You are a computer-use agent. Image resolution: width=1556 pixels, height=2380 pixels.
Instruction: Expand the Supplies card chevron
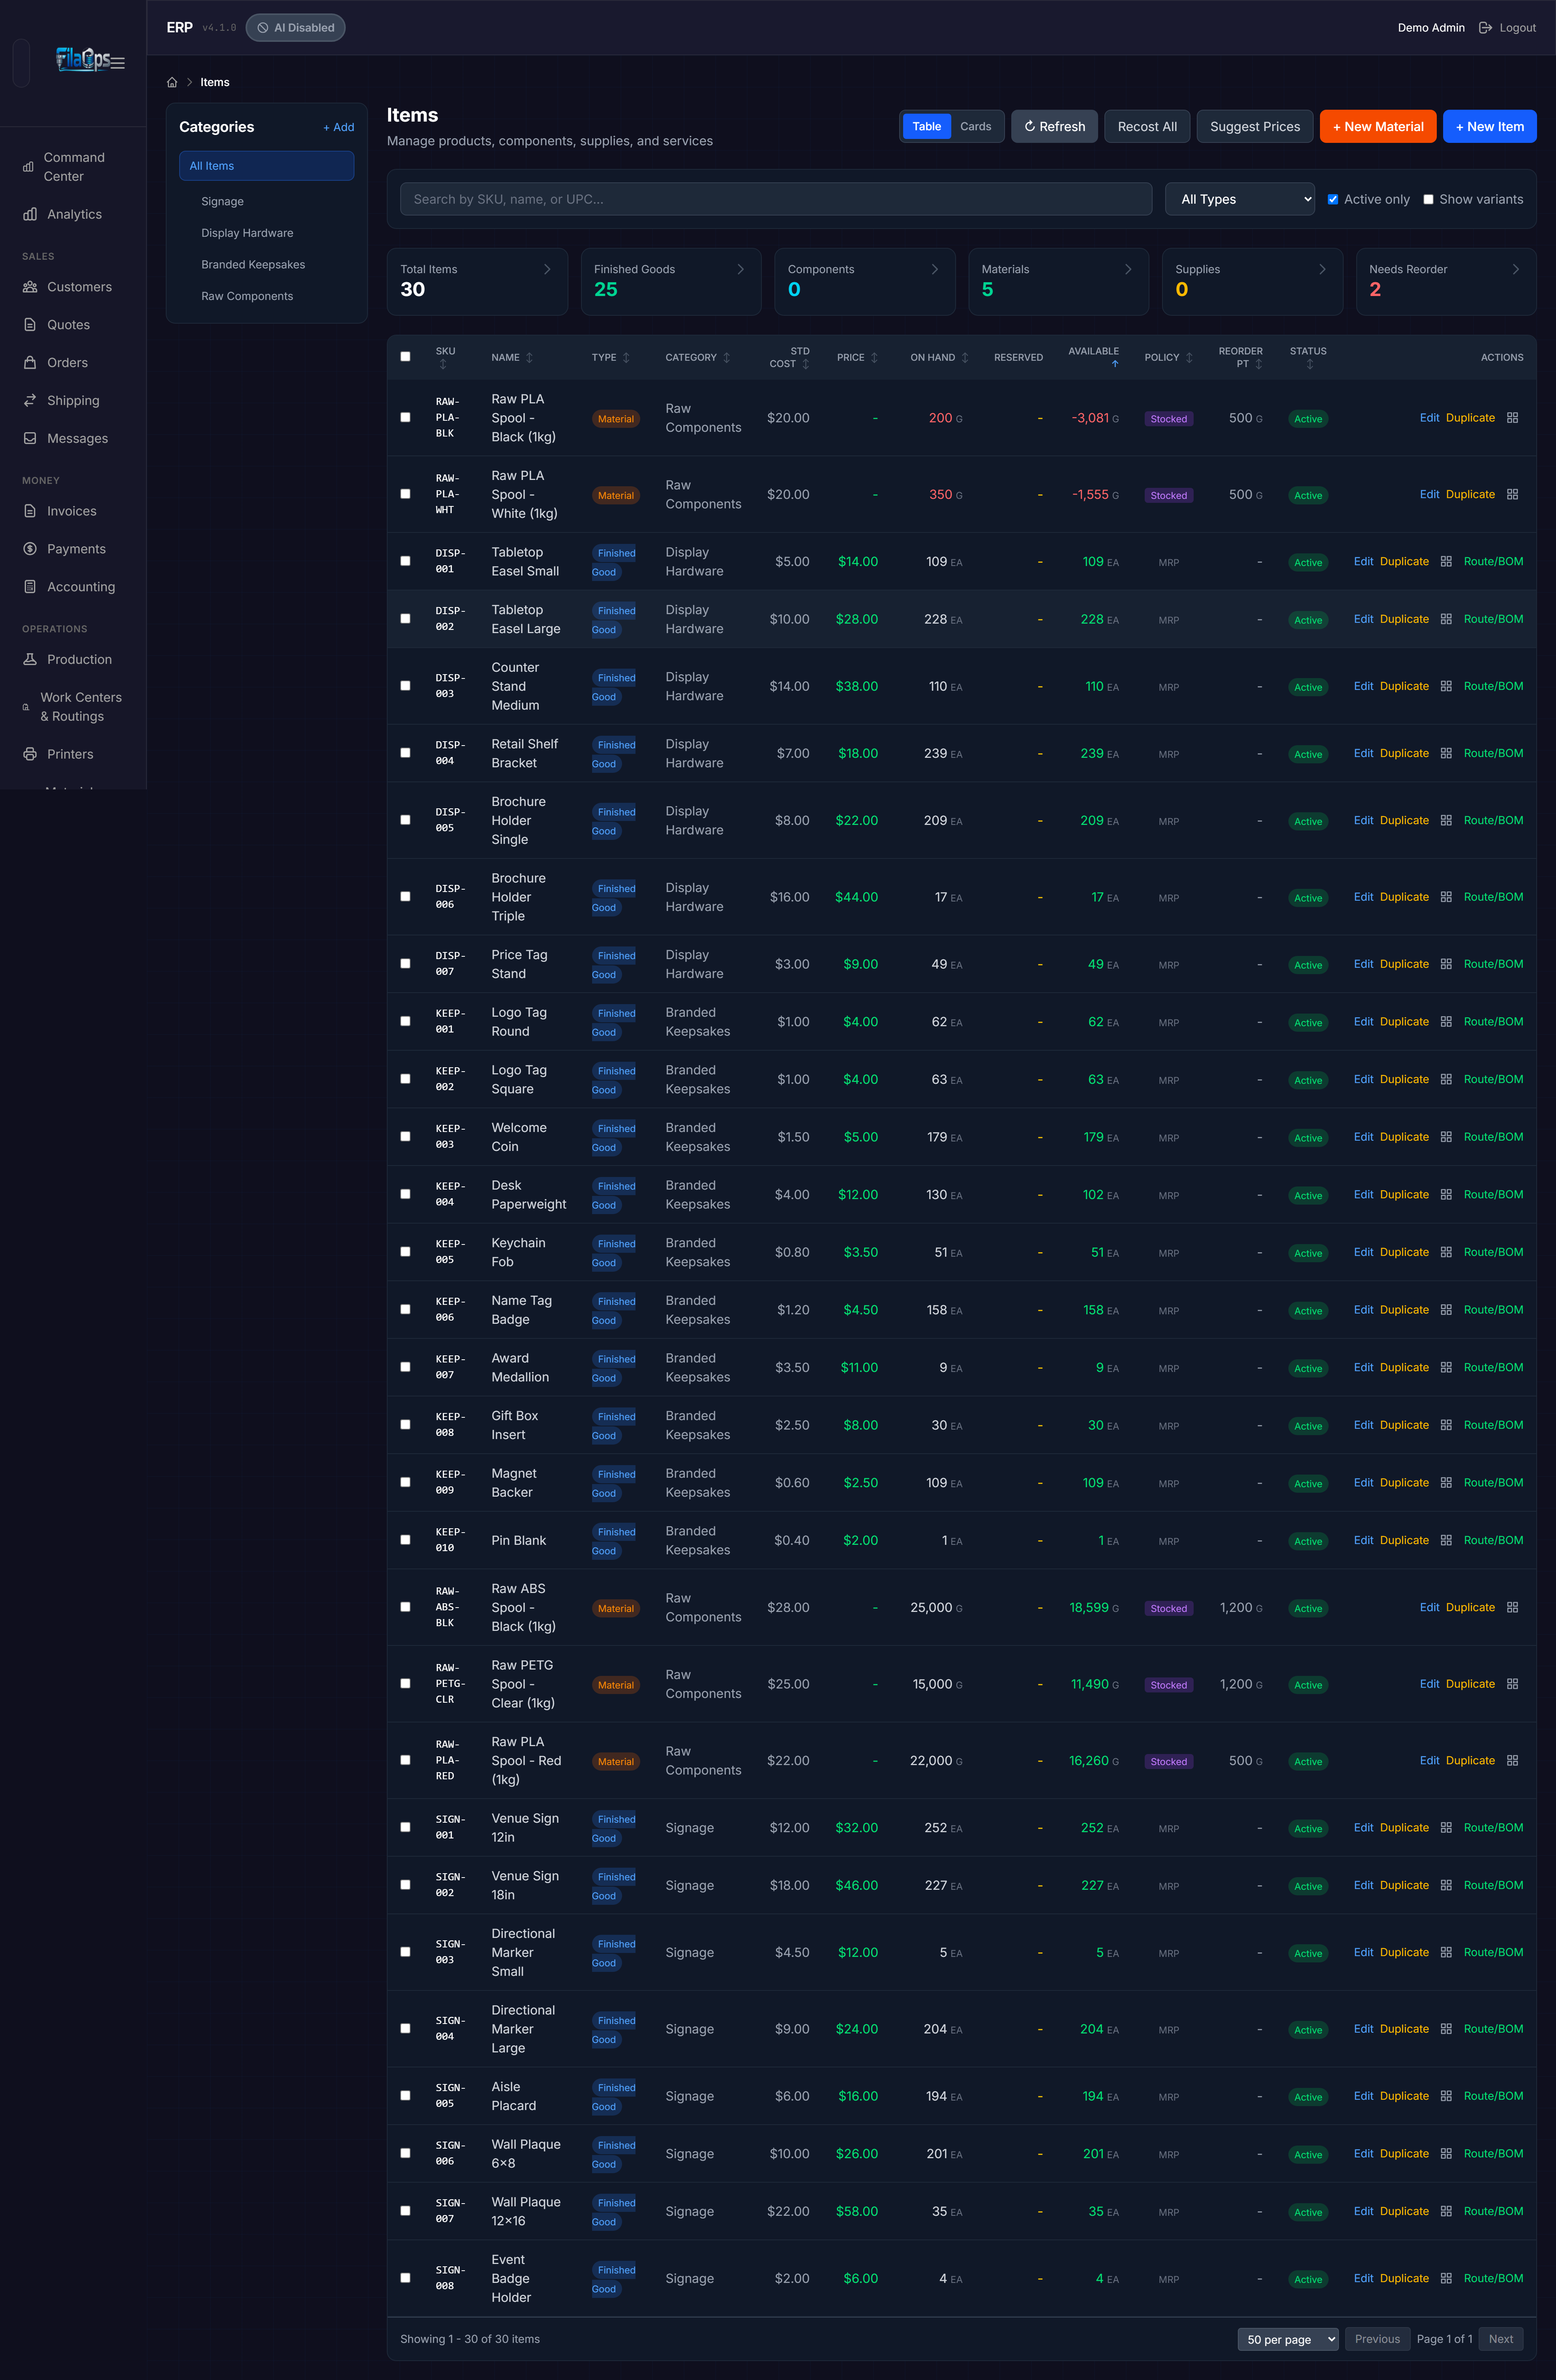pyautogui.click(x=1322, y=270)
